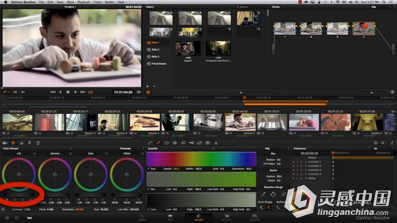
Task: Open the Tracker palette icon
Action: 175,143
